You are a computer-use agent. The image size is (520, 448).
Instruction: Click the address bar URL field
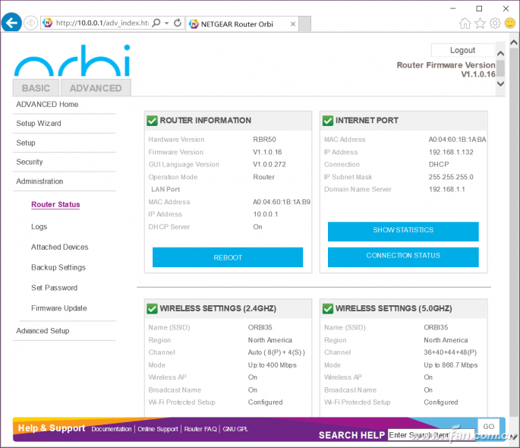click(x=102, y=23)
